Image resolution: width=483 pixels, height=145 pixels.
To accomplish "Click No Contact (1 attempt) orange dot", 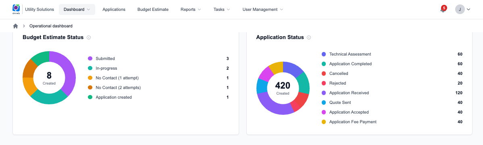I will pyautogui.click(x=90, y=78).
